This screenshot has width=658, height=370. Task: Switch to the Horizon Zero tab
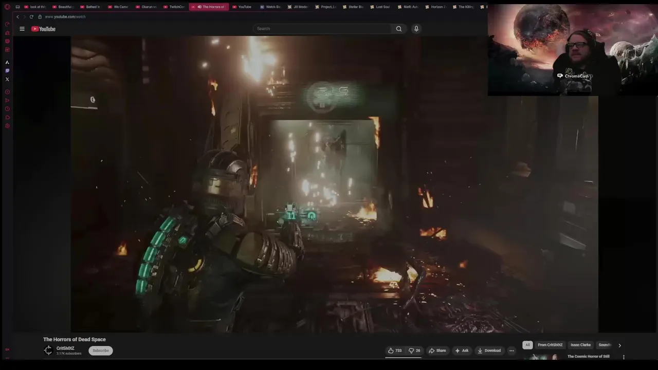(x=436, y=7)
